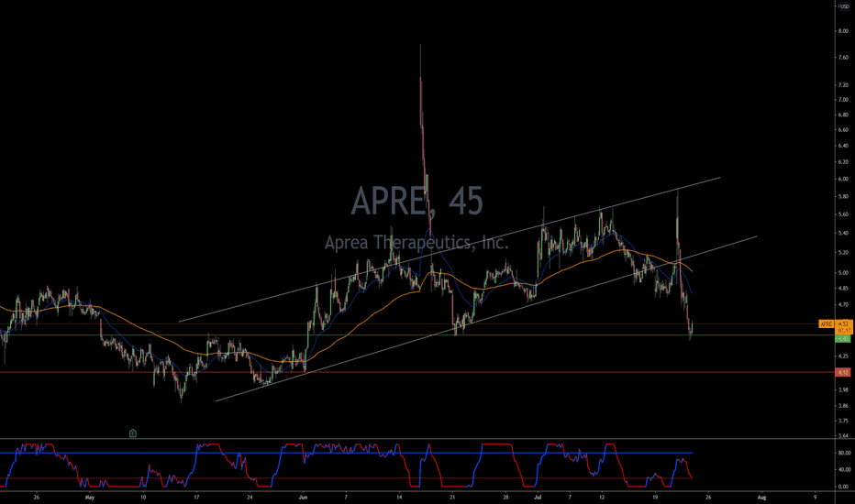Click the 19 date label on time axis

(x=655, y=497)
